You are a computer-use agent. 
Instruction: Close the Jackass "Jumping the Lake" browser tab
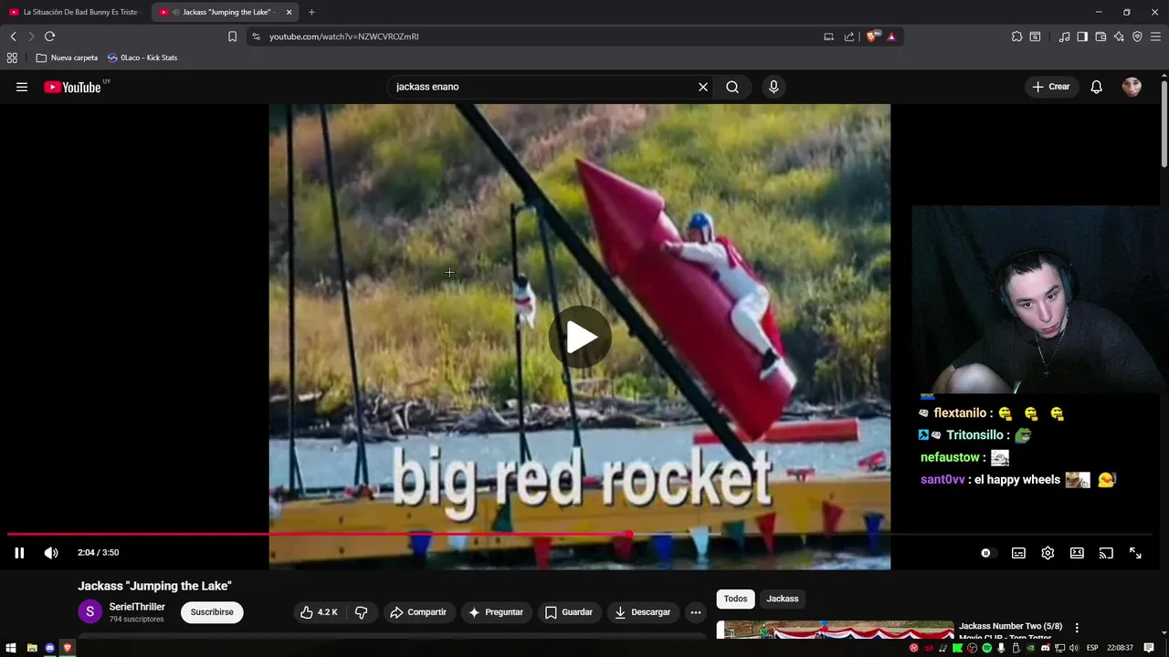290,12
